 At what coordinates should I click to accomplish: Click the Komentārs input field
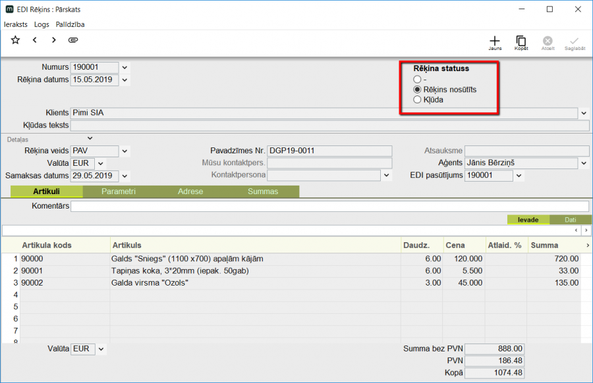click(329, 207)
